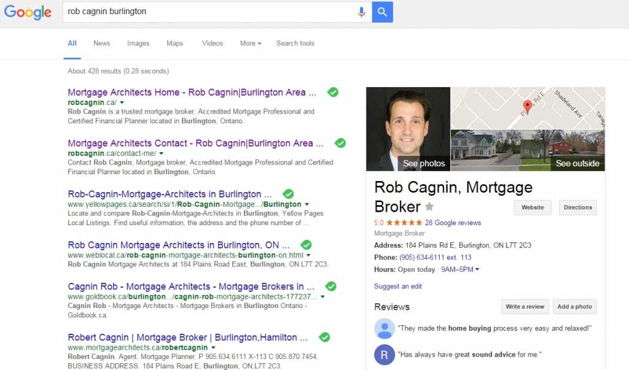629x370 pixels.
Task: Click the 'About 428 results (0.28 seconds)' text
Action: 119,71
